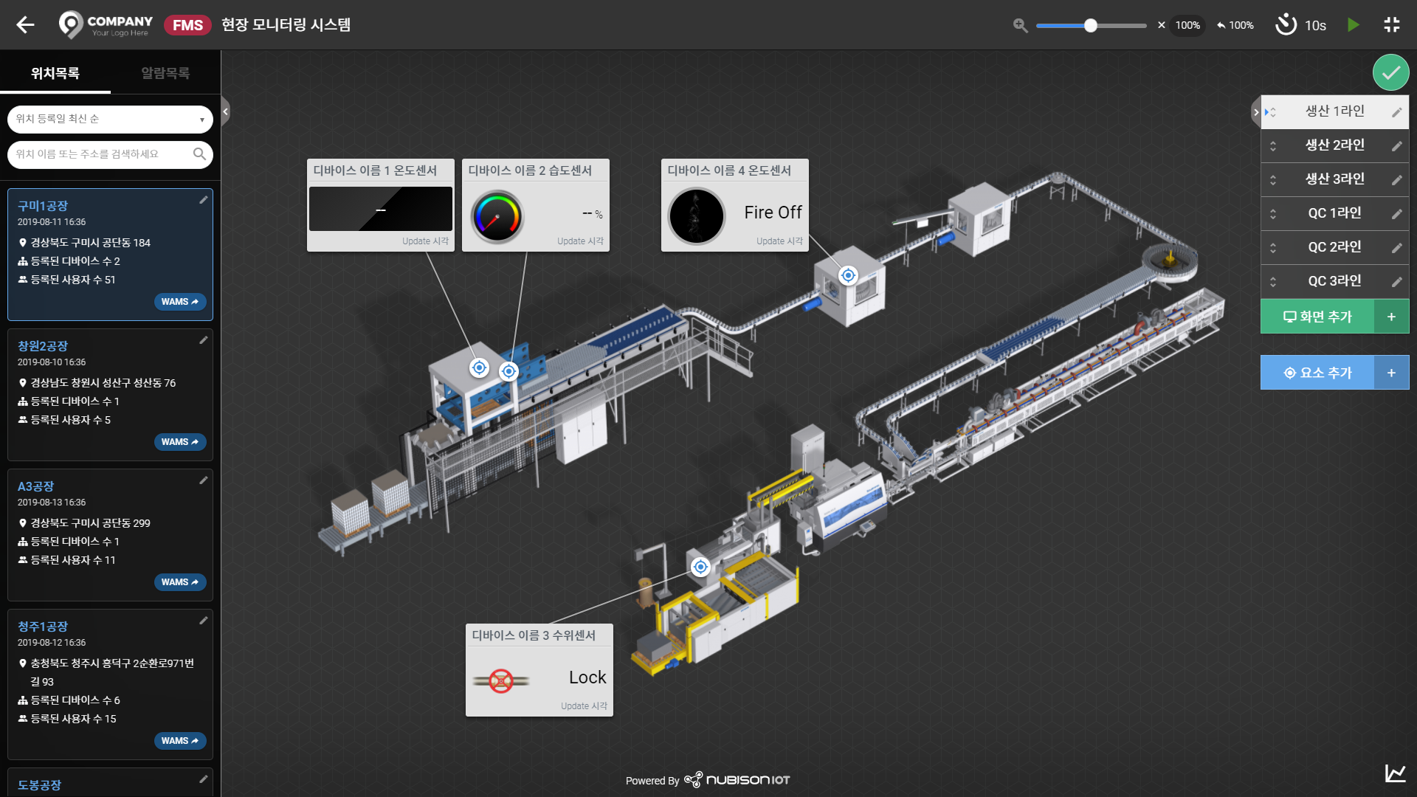Open 디바이스 이름 4 Fire Off widget
This screenshot has width=1417, height=797.
pos(735,205)
